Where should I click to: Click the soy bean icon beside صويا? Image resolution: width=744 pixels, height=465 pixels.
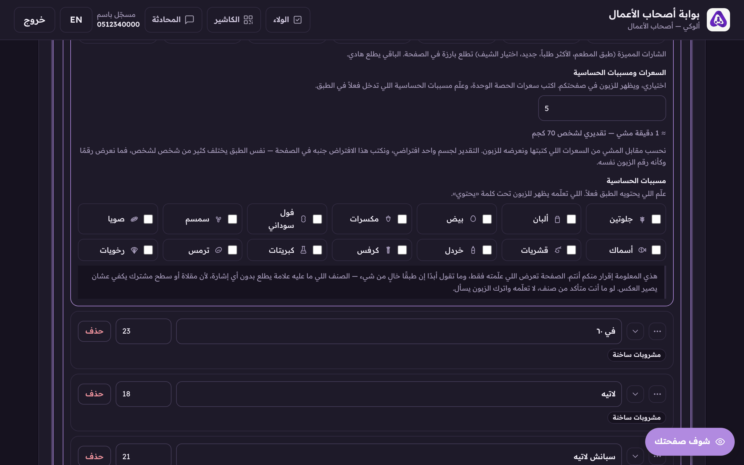coord(134,219)
